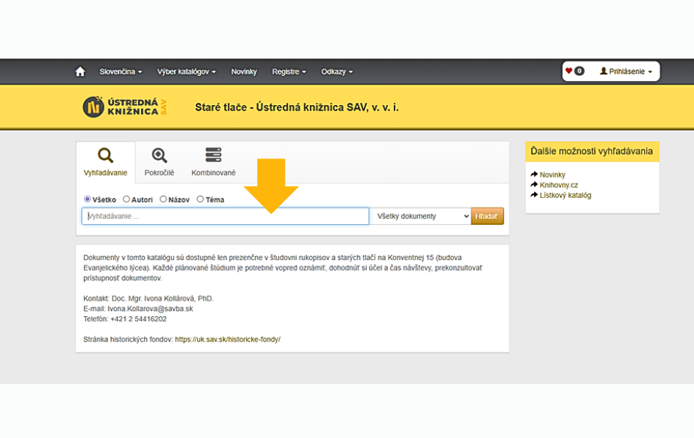Click arrow icon beside Lístkový katalóg

(534, 195)
